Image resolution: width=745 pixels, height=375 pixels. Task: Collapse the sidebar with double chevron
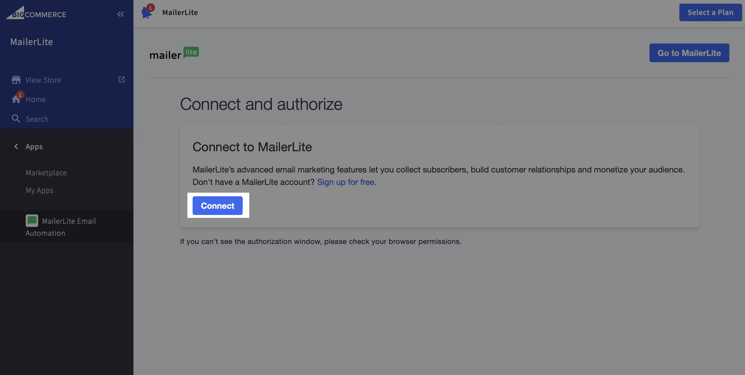pos(121,14)
